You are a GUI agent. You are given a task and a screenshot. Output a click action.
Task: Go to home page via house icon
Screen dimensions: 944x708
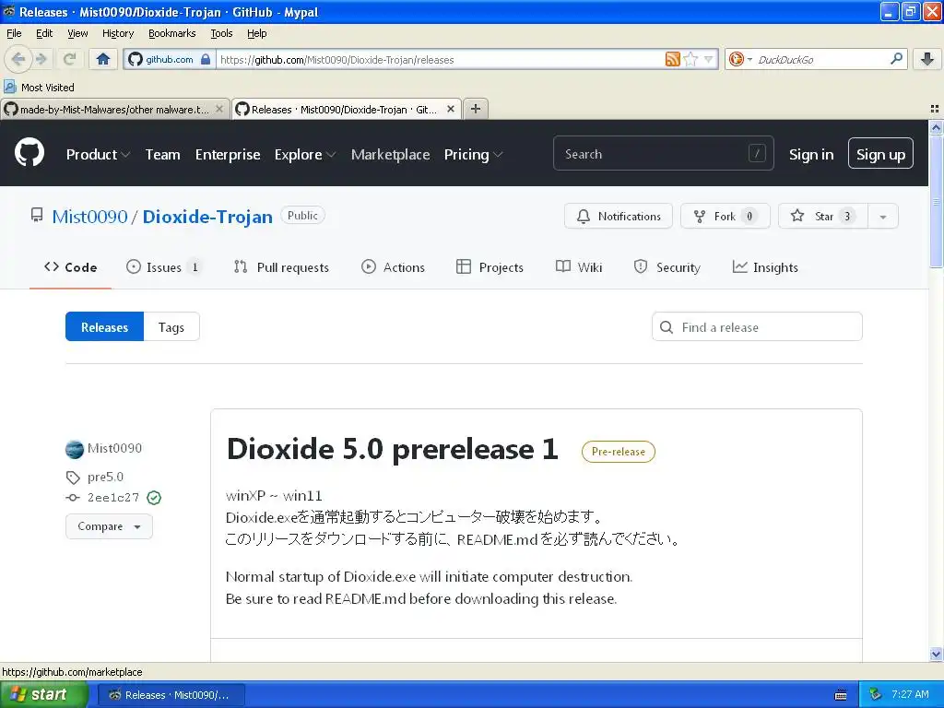[103, 59]
